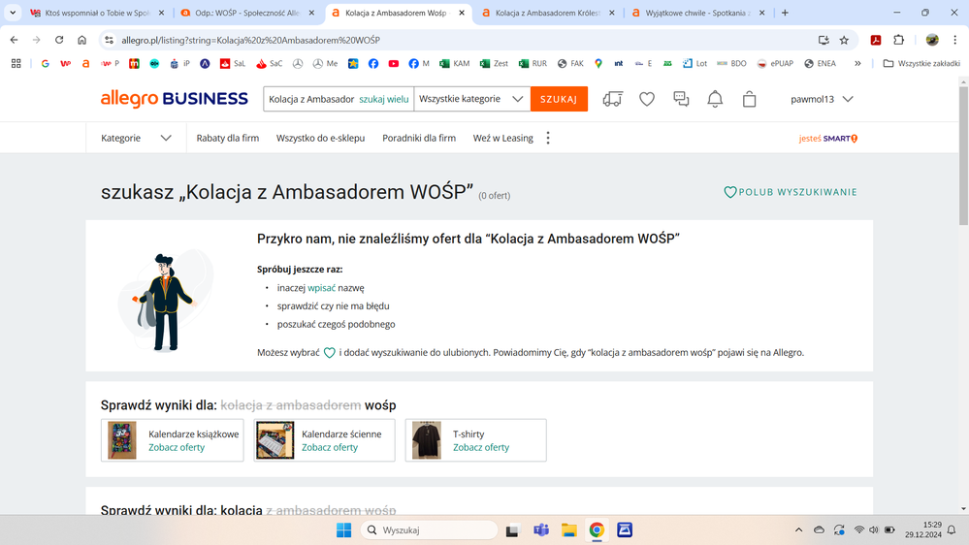Click the wpisać link
Screen dimensions: 969x545
[x=321, y=288]
